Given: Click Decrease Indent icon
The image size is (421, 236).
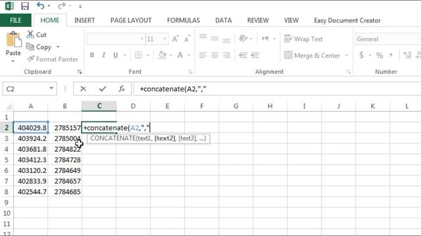Looking at the screenshot, I should [243, 55].
